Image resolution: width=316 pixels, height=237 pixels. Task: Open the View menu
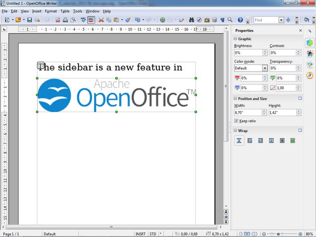click(24, 11)
